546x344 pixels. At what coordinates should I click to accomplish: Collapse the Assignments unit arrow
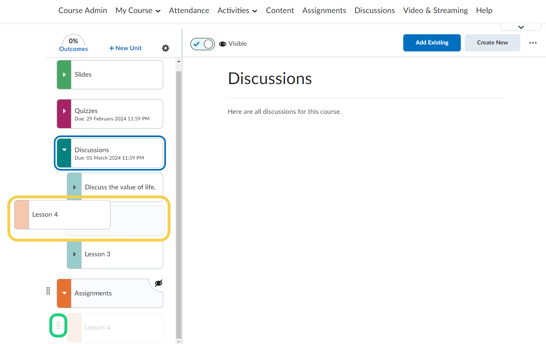coord(64,293)
